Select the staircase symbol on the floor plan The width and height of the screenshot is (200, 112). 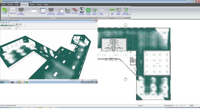coord(133,61)
